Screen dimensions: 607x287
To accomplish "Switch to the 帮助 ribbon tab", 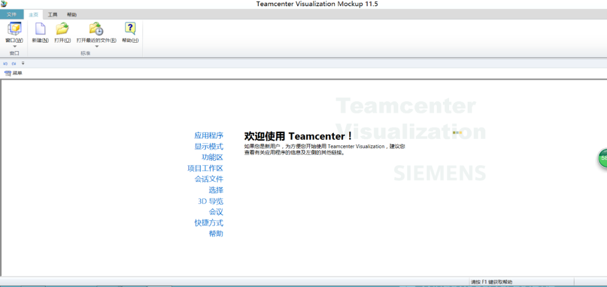I will 71,15.
